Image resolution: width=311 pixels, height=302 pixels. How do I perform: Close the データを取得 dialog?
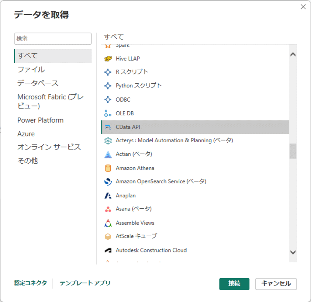[x=303, y=7]
